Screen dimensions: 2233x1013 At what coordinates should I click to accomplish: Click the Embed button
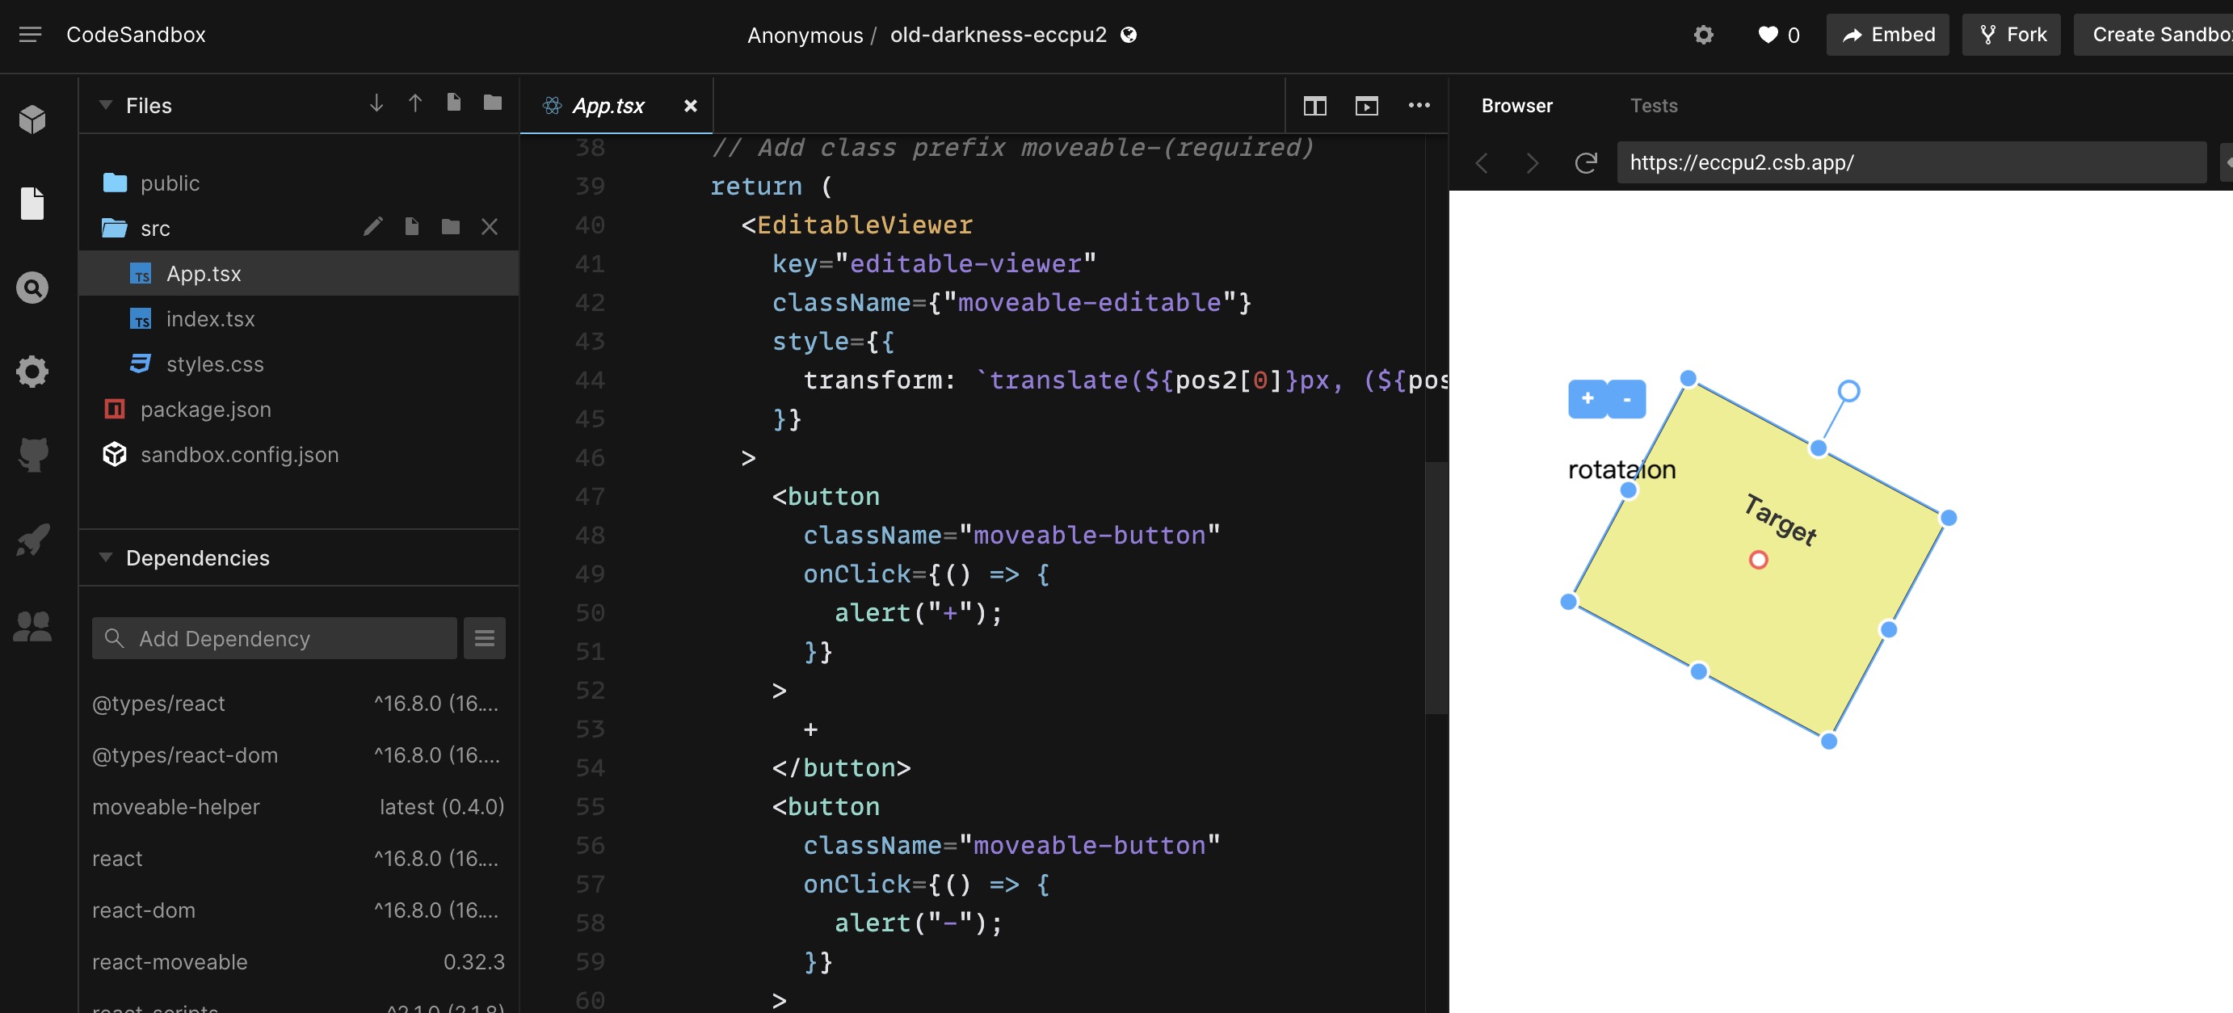[x=1887, y=35]
